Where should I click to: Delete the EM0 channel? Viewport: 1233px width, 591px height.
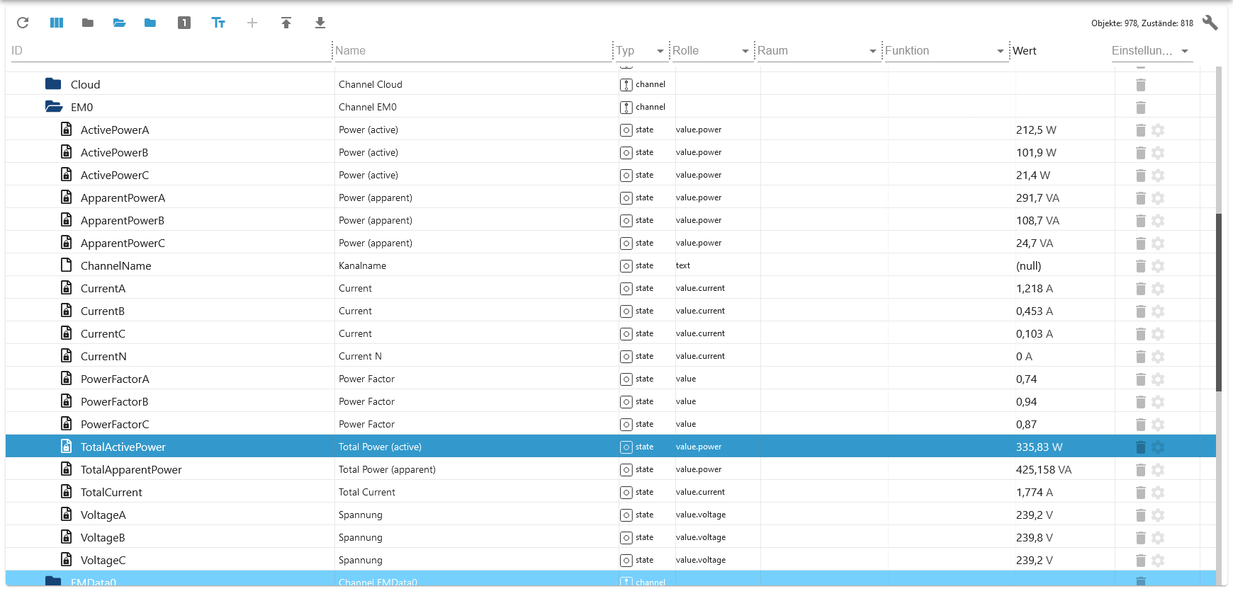coord(1141,108)
